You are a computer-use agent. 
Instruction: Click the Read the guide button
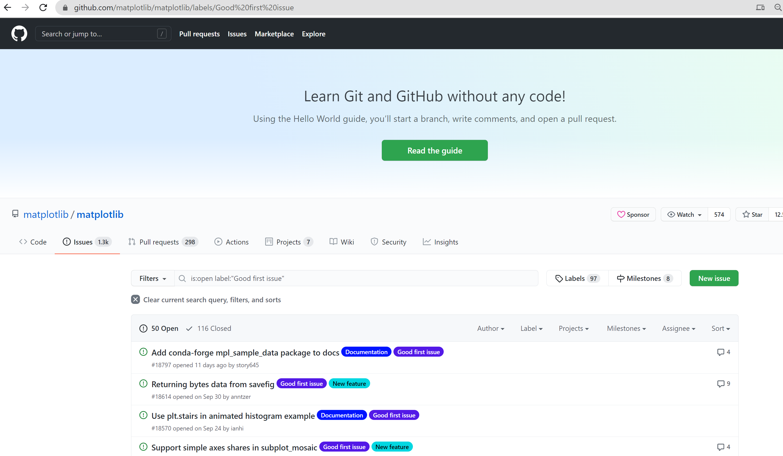tap(434, 150)
